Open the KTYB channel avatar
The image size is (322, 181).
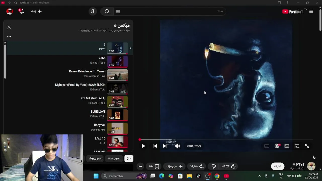coord(311,166)
